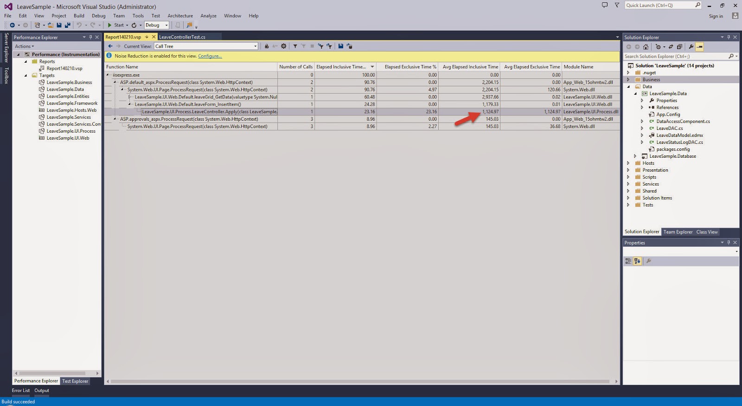The width and height of the screenshot is (742, 406).
Task: Click the Navigate Backward arrow in the main toolbar
Action: coord(13,25)
